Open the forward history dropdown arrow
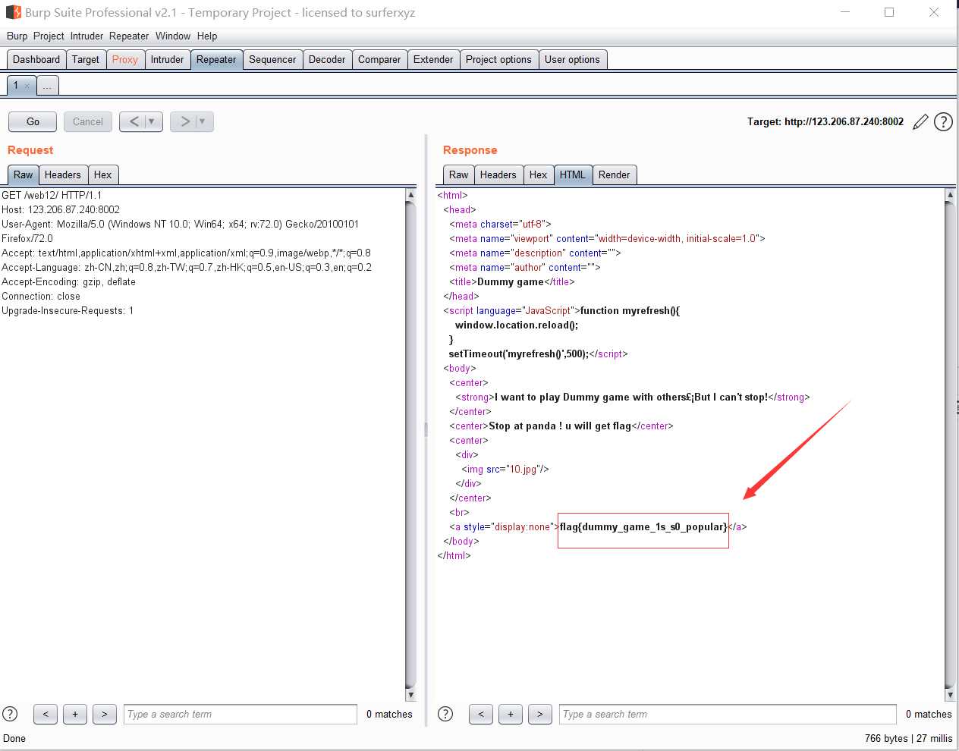The height and width of the screenshot is (751, 959). 203,121
